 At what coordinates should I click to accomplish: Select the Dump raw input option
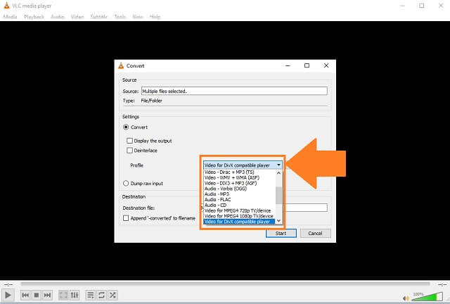coord(126,184)
